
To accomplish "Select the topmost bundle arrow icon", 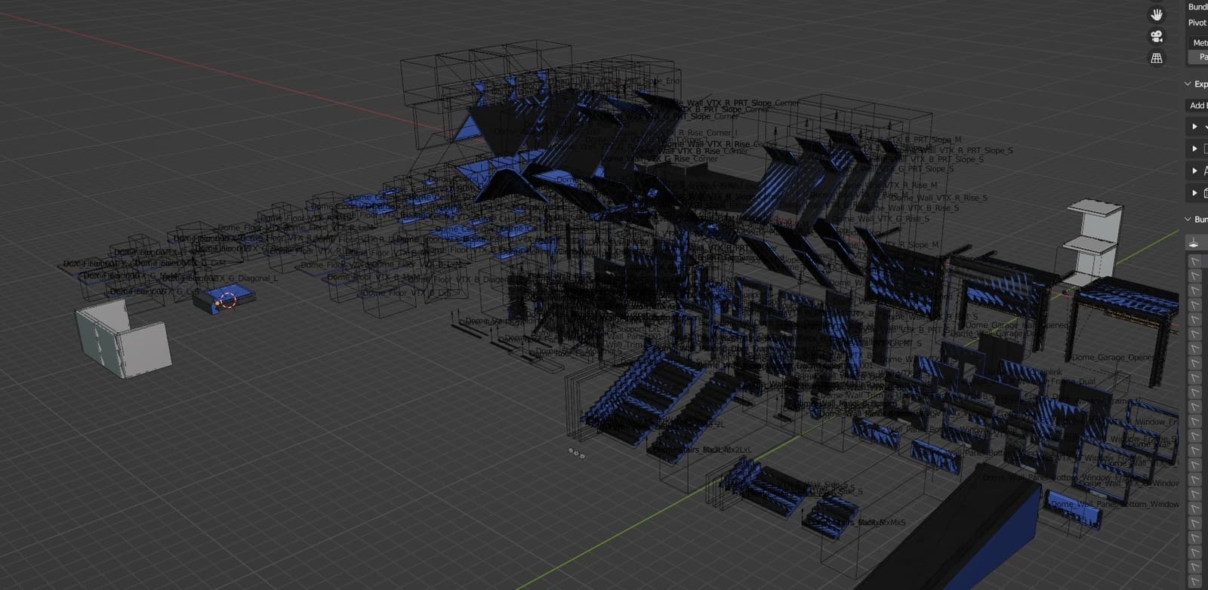I will click(x=1194, y=261).
